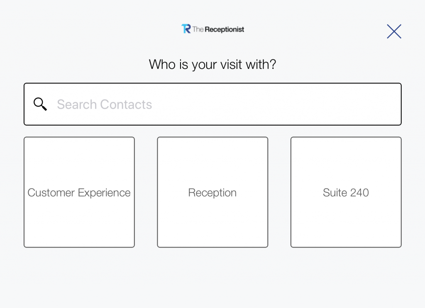Focus the Search Contacts input field
The width and height of the screenshot is (425, 308).
pos(212,104)
